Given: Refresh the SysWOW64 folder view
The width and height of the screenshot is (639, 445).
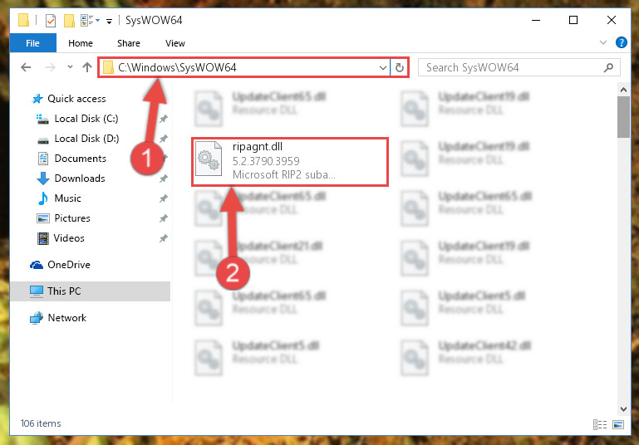Looking at the screenshot, I should coord(400,67).
